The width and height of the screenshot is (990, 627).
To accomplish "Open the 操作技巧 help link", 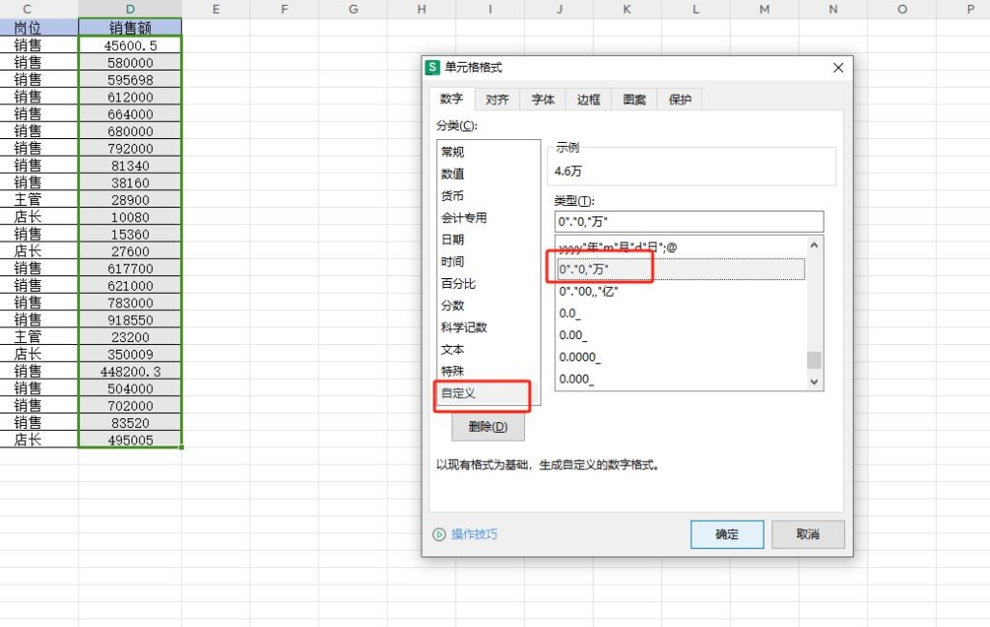I will click(474, 534).
